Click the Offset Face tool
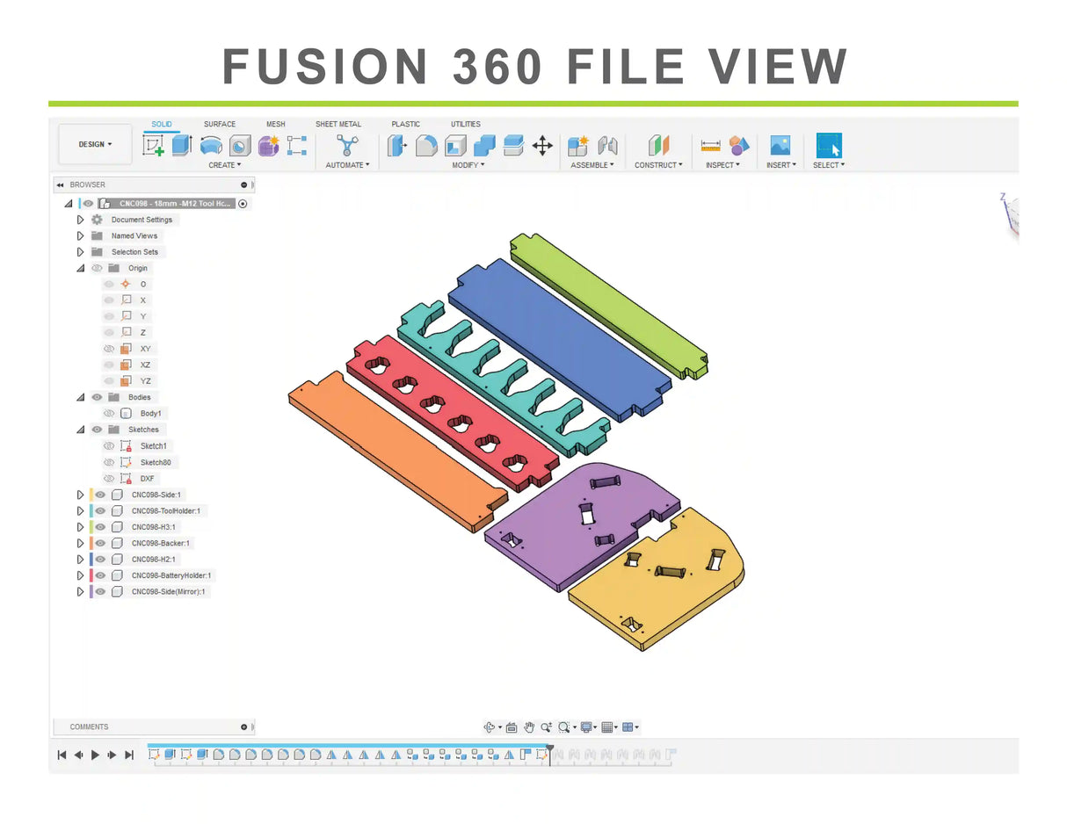The image size is (1067, 824). tap(513, 146)
